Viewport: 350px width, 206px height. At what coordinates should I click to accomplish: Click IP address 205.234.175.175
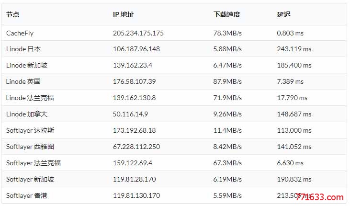tap(138, 33)
